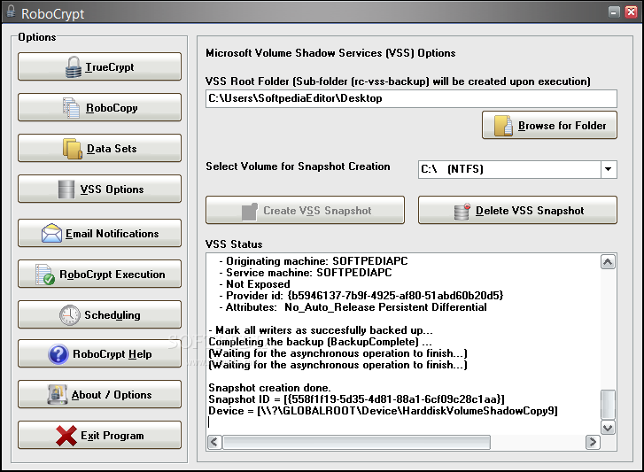
Task: Click the 'Attributes: No_Auto_Release' line
Action: pos(353,307)
